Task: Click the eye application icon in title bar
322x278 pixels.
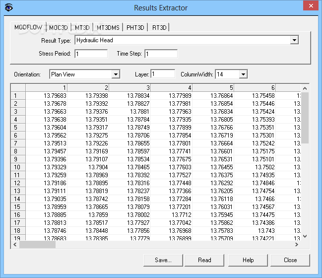Action: (8, 7)
